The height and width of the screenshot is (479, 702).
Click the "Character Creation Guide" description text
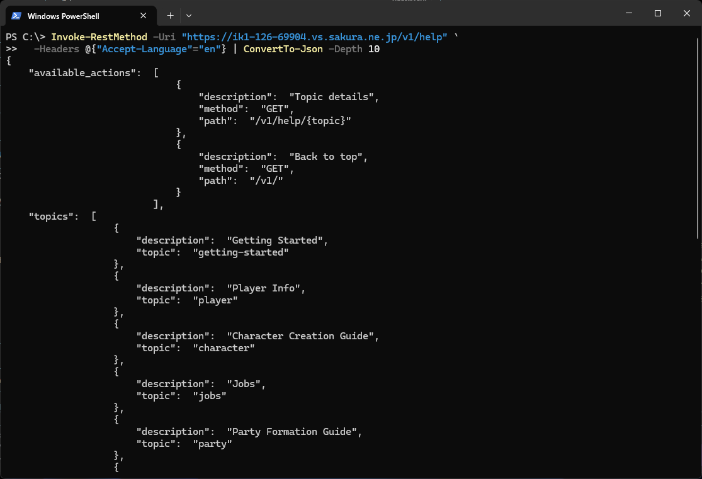tap(301, 336)
